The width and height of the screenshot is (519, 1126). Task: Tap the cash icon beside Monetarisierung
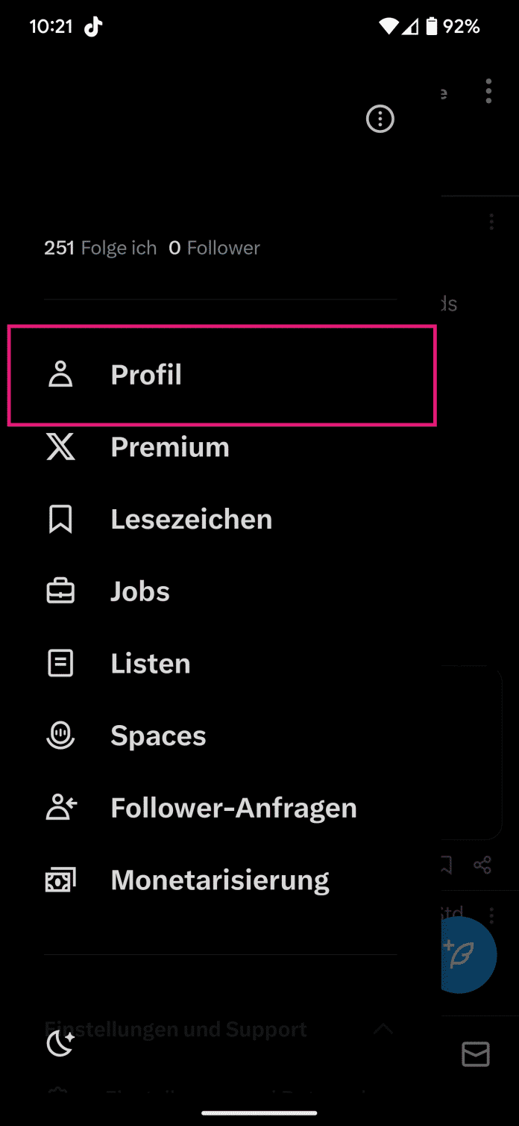click(60, 881)
